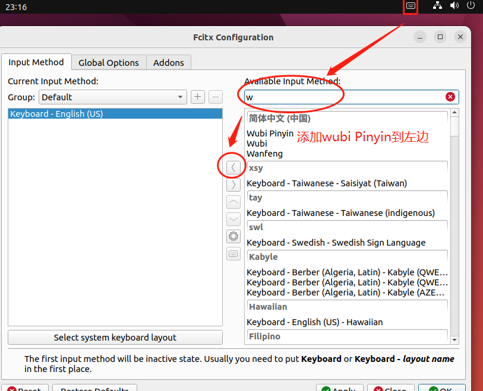Image resolution: width=483 pixels, height=391 pixels.
Task: Select Keyboard - Taiwanese - Saisiyat (Taiwan)
Action: pyautogui.click(x=327, y=183)
